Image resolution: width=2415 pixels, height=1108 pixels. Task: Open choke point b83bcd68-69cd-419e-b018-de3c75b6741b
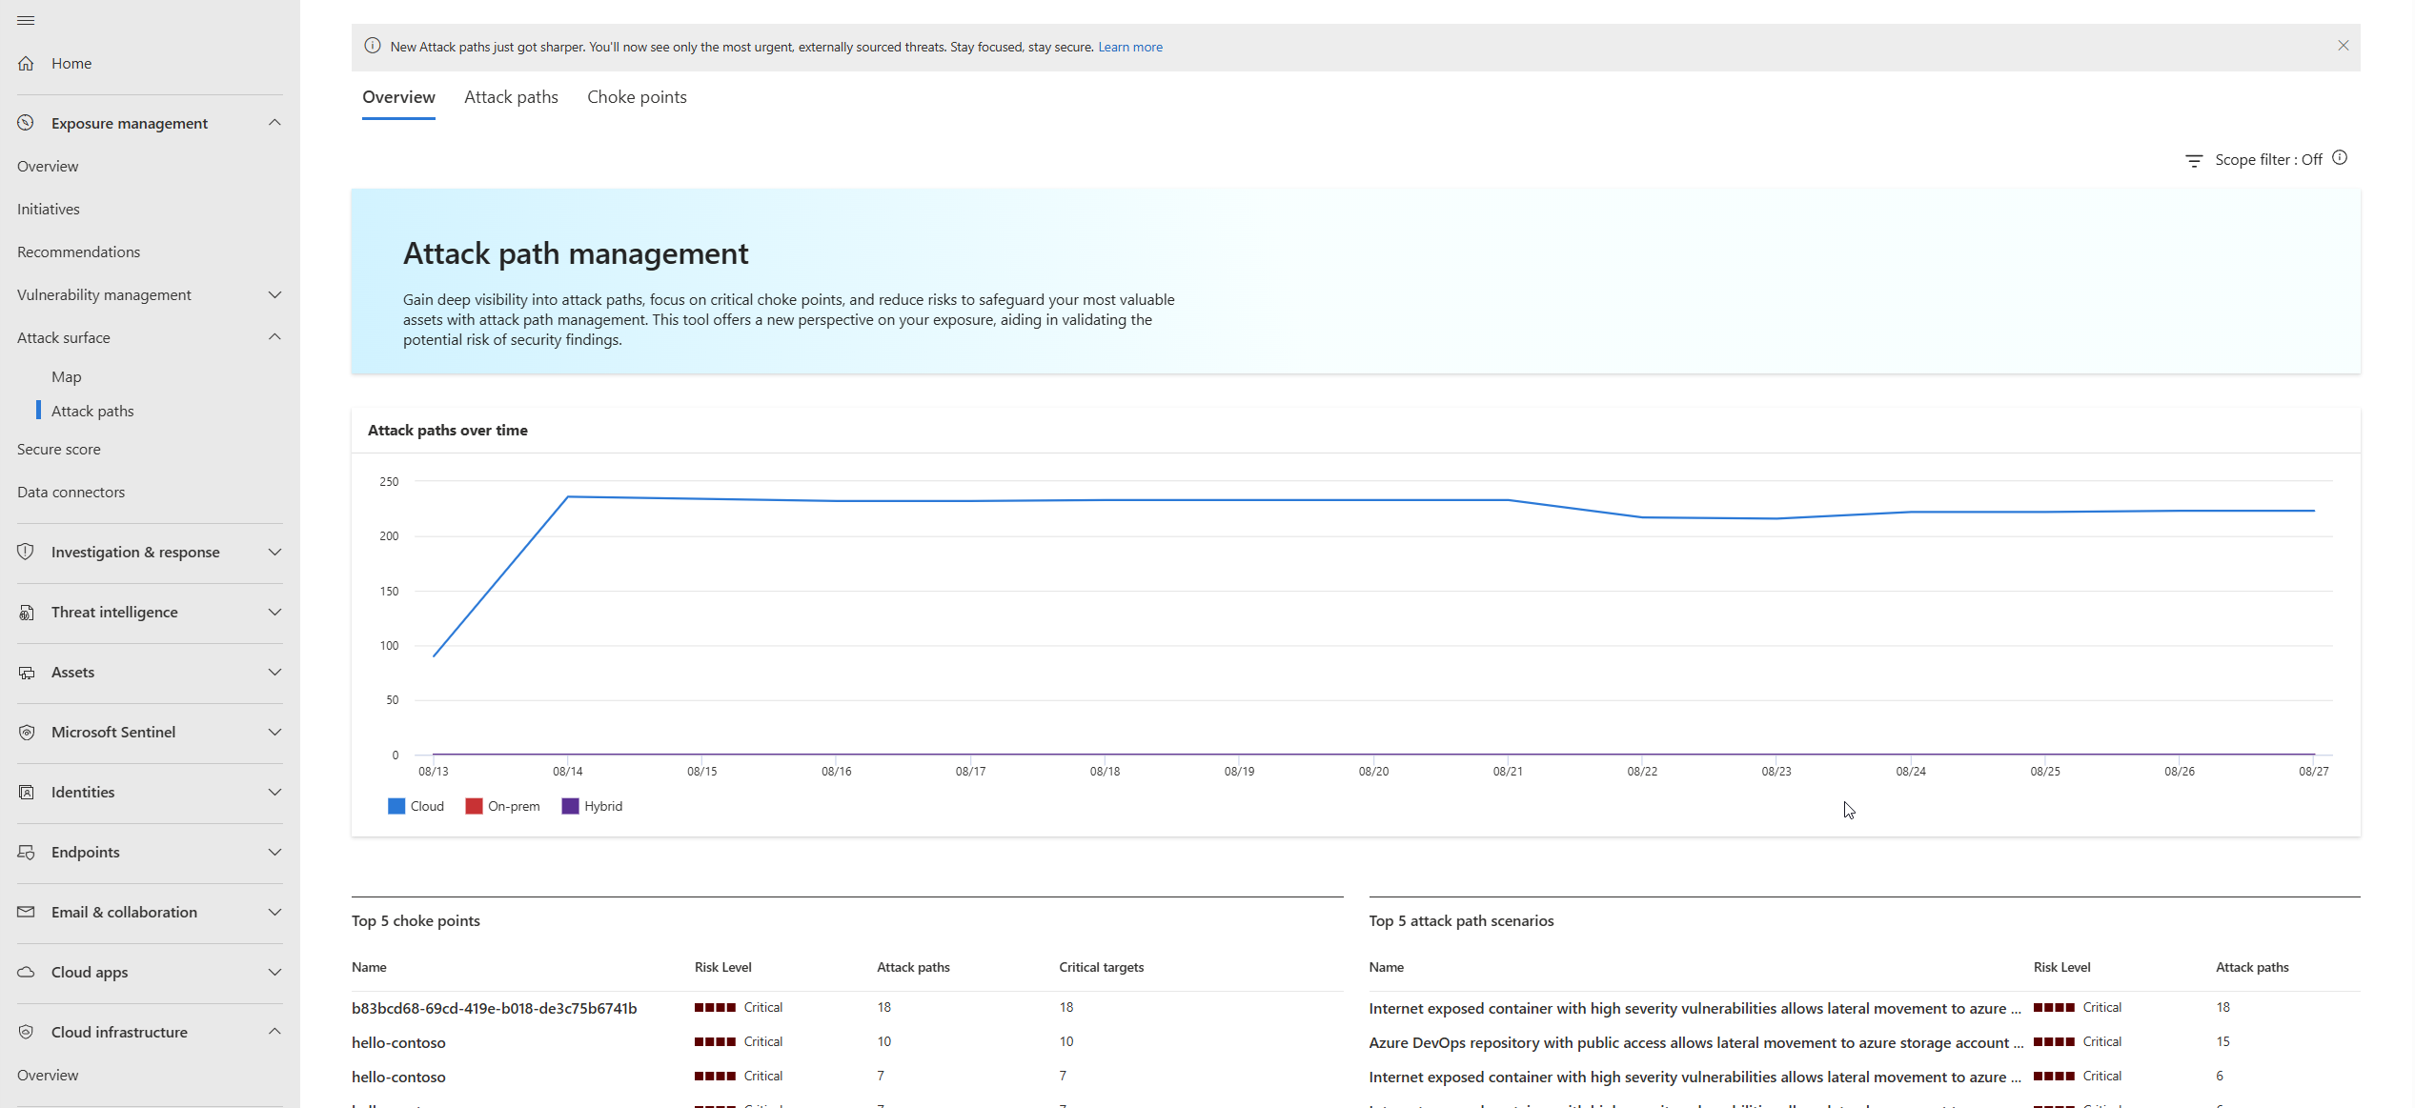click(494, 1008)
